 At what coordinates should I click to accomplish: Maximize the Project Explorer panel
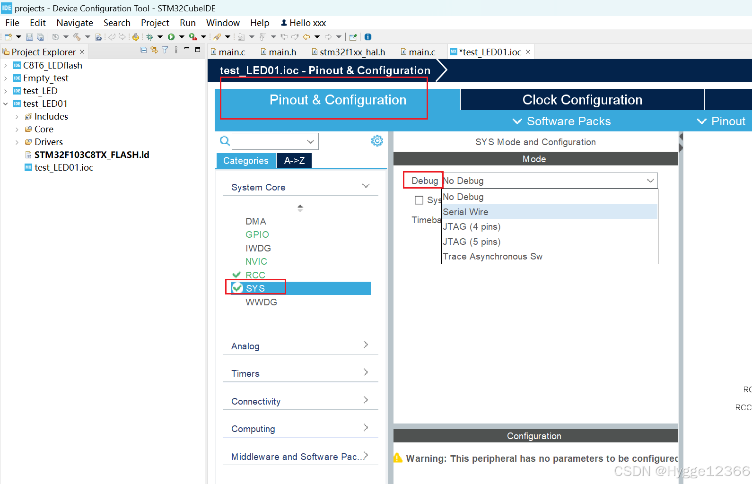pyautogui.click(x=198, y=49)
